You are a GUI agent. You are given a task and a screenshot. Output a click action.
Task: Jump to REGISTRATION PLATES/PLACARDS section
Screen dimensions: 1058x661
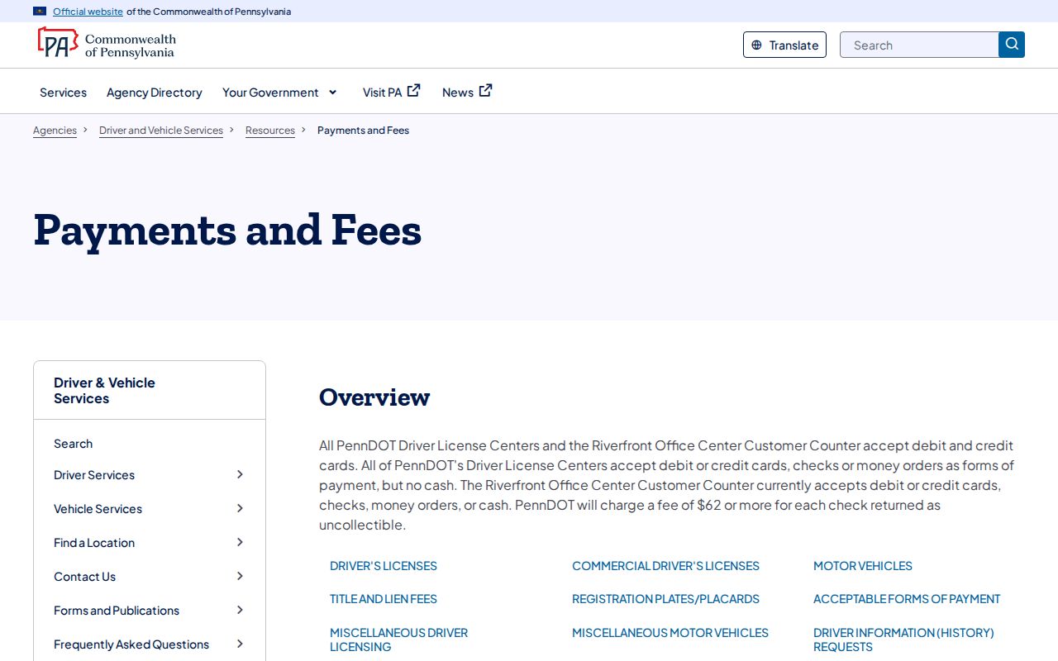click(x=665, y=599)
